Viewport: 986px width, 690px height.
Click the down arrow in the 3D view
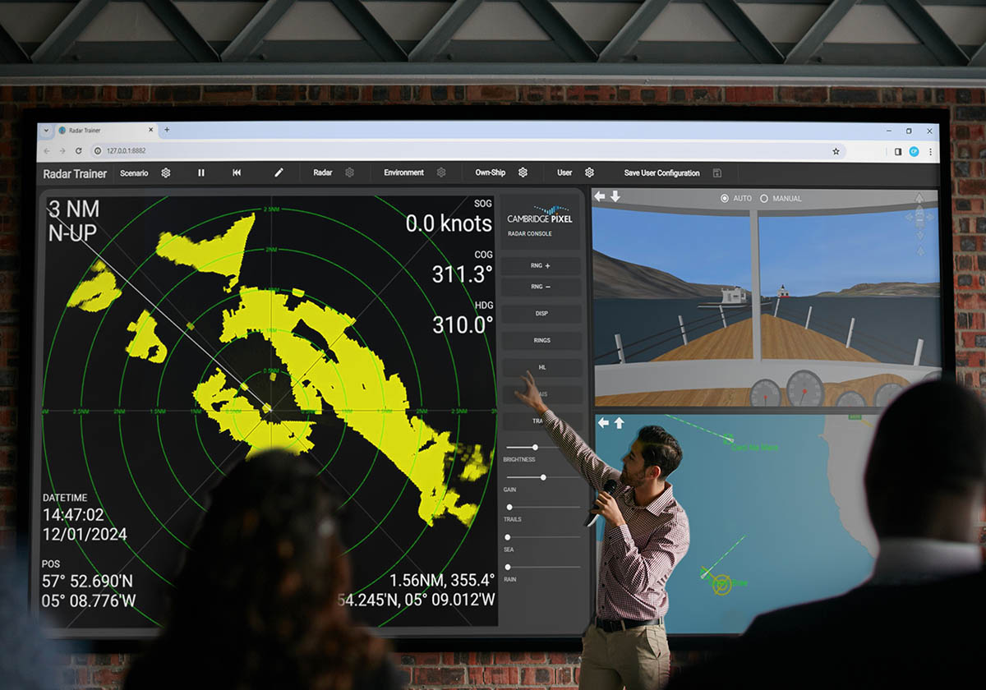pos(615,197)
